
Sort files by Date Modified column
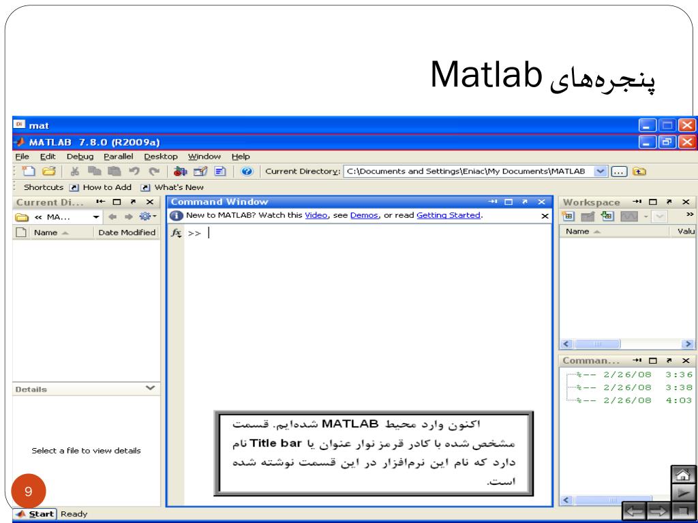127,233
